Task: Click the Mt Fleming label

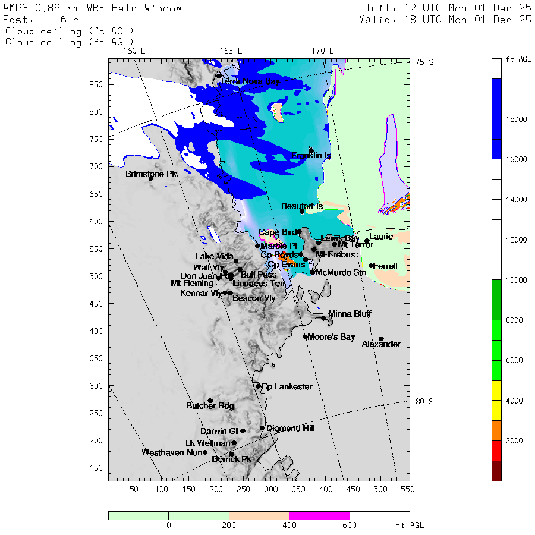Action: click(x=192, y=283)
